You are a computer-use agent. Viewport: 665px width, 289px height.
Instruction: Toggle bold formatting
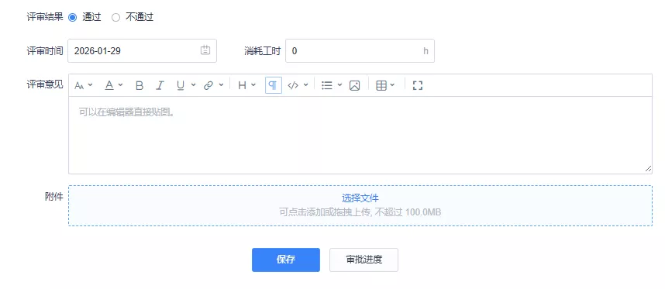click(x=140, y=85)
